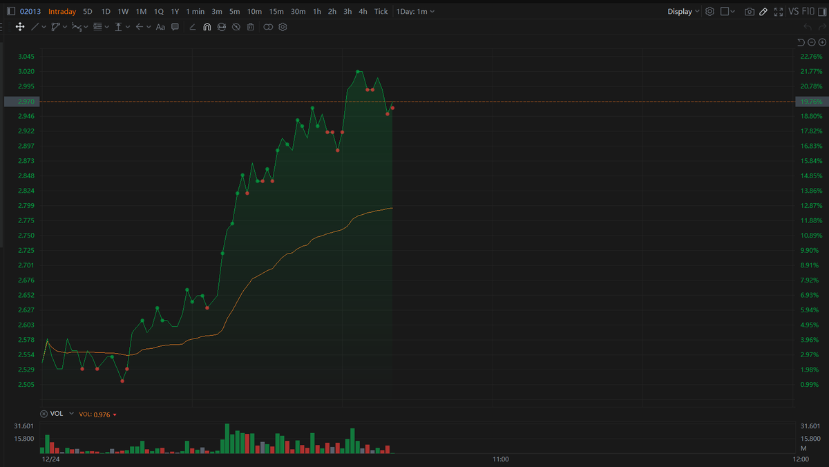Open chart settings gear beside Display

tap(709, 11)
